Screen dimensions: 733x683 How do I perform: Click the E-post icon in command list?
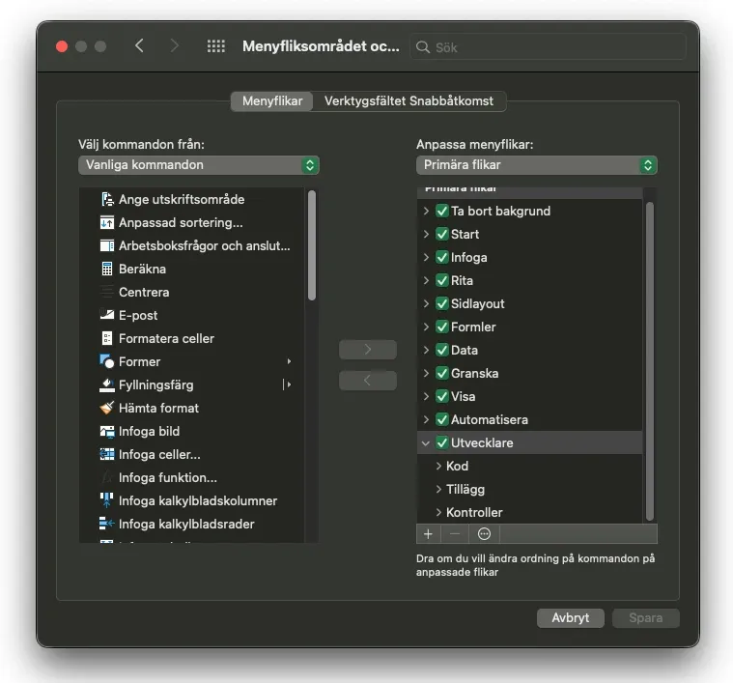(x=107, y=315)
